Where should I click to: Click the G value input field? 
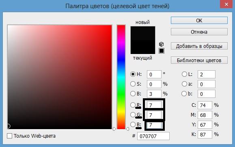(154, 115)
